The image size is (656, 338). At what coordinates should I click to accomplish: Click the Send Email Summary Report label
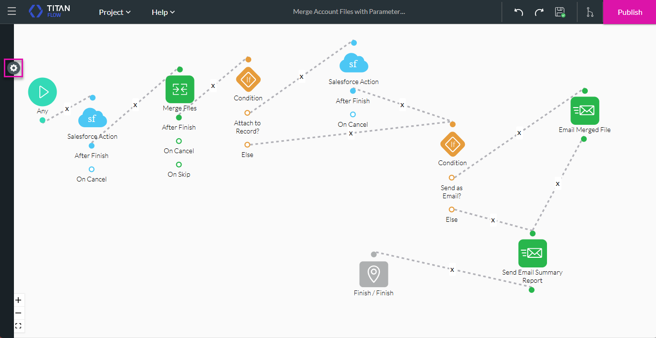tap(532, 276)
